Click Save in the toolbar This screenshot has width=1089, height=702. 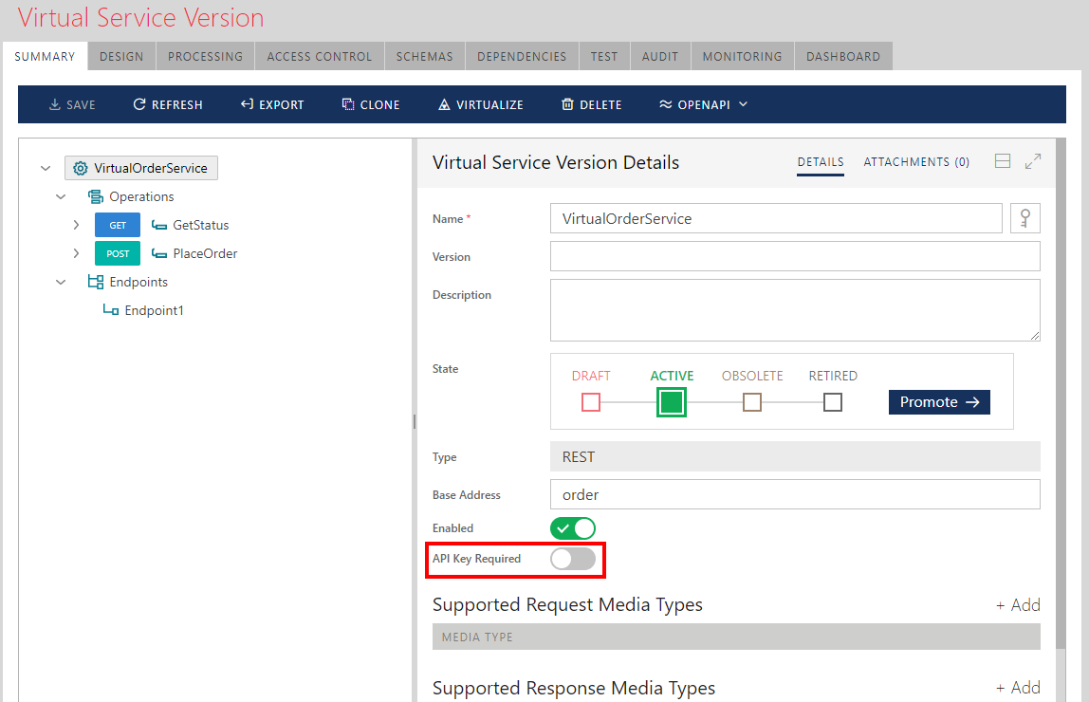72,105
